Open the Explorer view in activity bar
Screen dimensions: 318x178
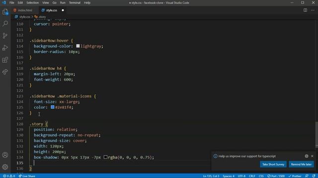5,12
